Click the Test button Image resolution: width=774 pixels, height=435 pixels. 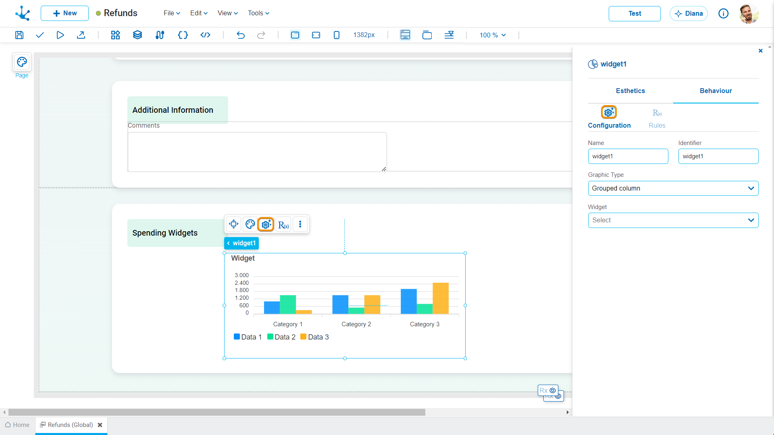click(635, 13)
